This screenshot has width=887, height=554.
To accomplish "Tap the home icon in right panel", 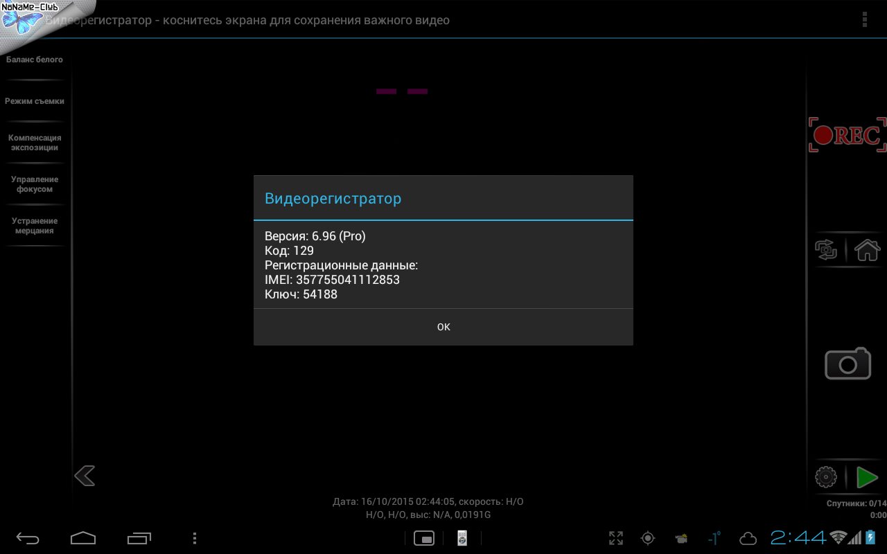I will pyautogui.click(x=867, y=249).
